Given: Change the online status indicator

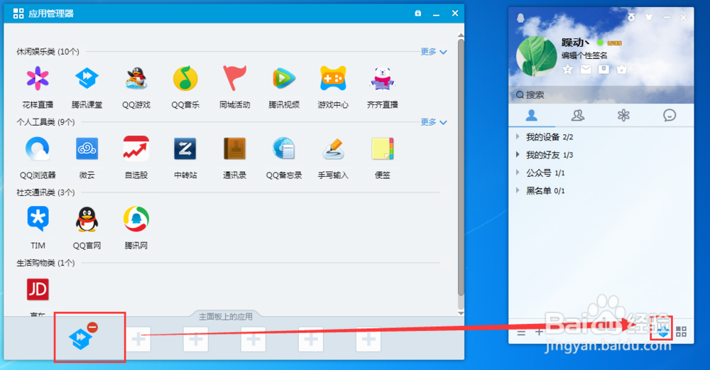Looking at the screenshot, I should tap(600, 43).
